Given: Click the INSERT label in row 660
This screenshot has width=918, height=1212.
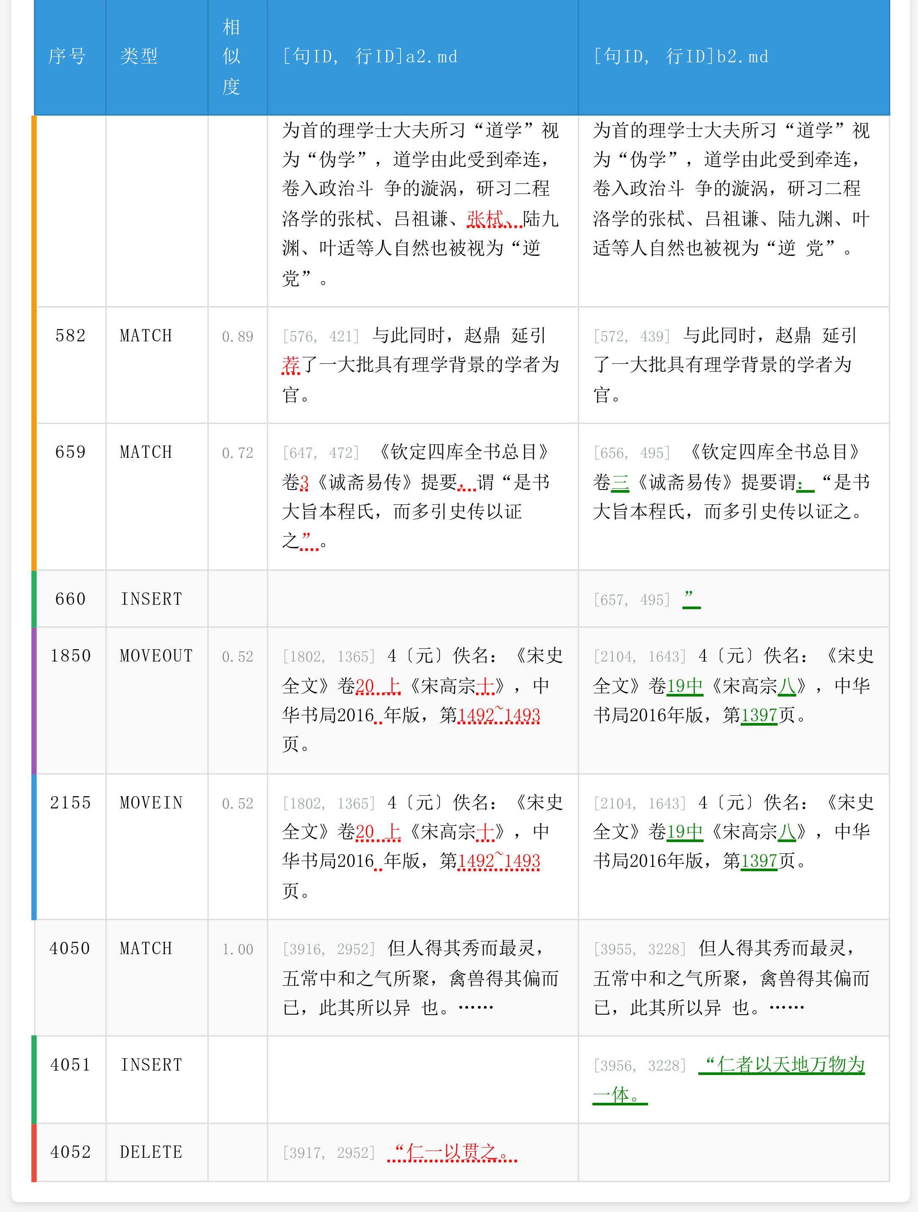Looking at the screenshot, I should tap(151, 599).
